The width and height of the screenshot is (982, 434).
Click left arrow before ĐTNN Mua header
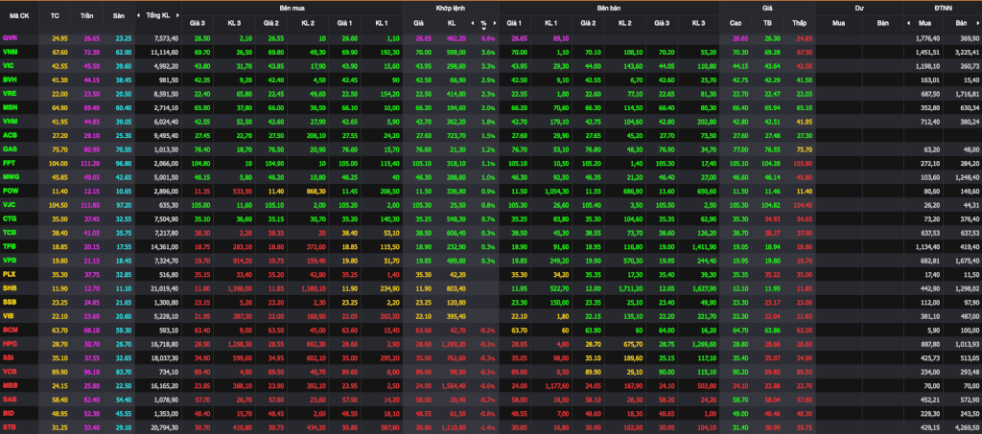coord(909,23)
